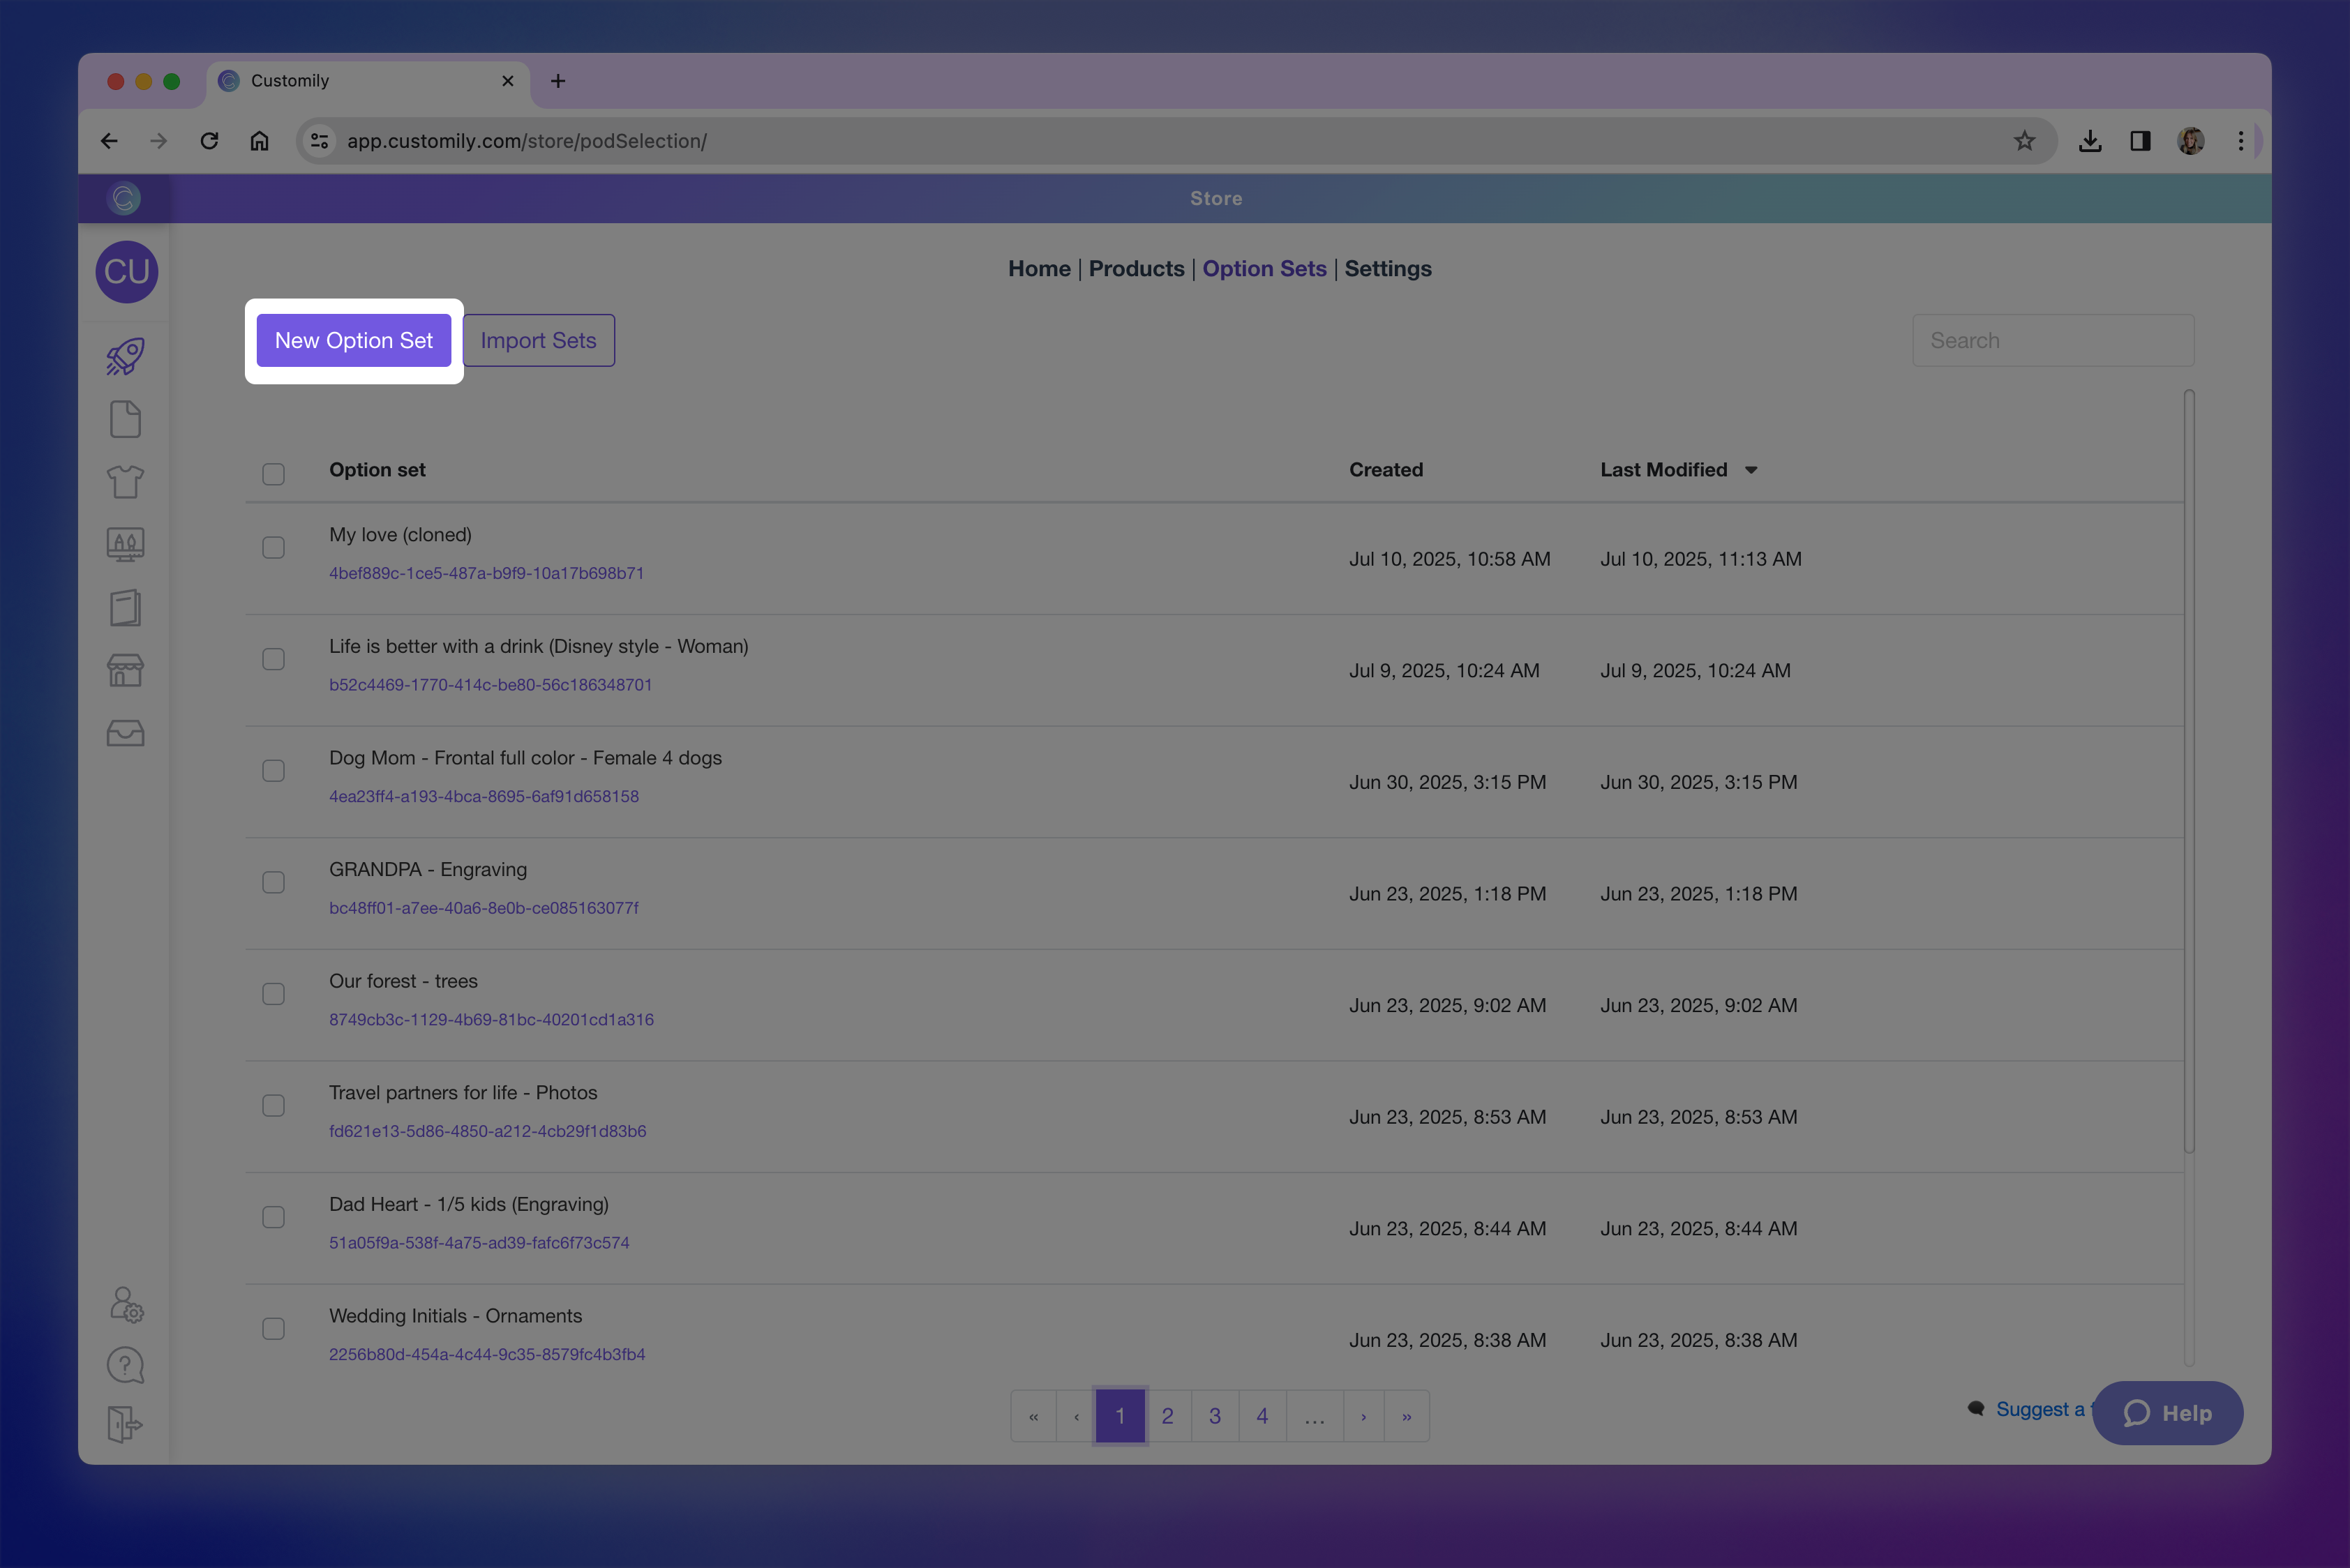Open the storefront icon in sidebar

tap(126, 670)
